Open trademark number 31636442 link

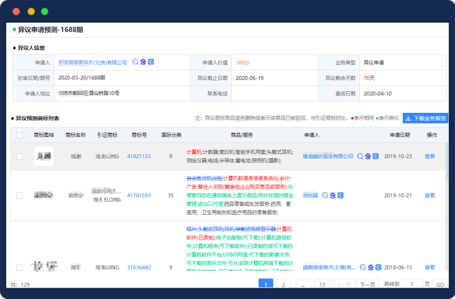[x=139, y=268]
